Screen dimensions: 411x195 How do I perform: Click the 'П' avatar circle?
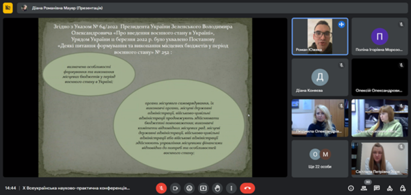pos(380,36)
